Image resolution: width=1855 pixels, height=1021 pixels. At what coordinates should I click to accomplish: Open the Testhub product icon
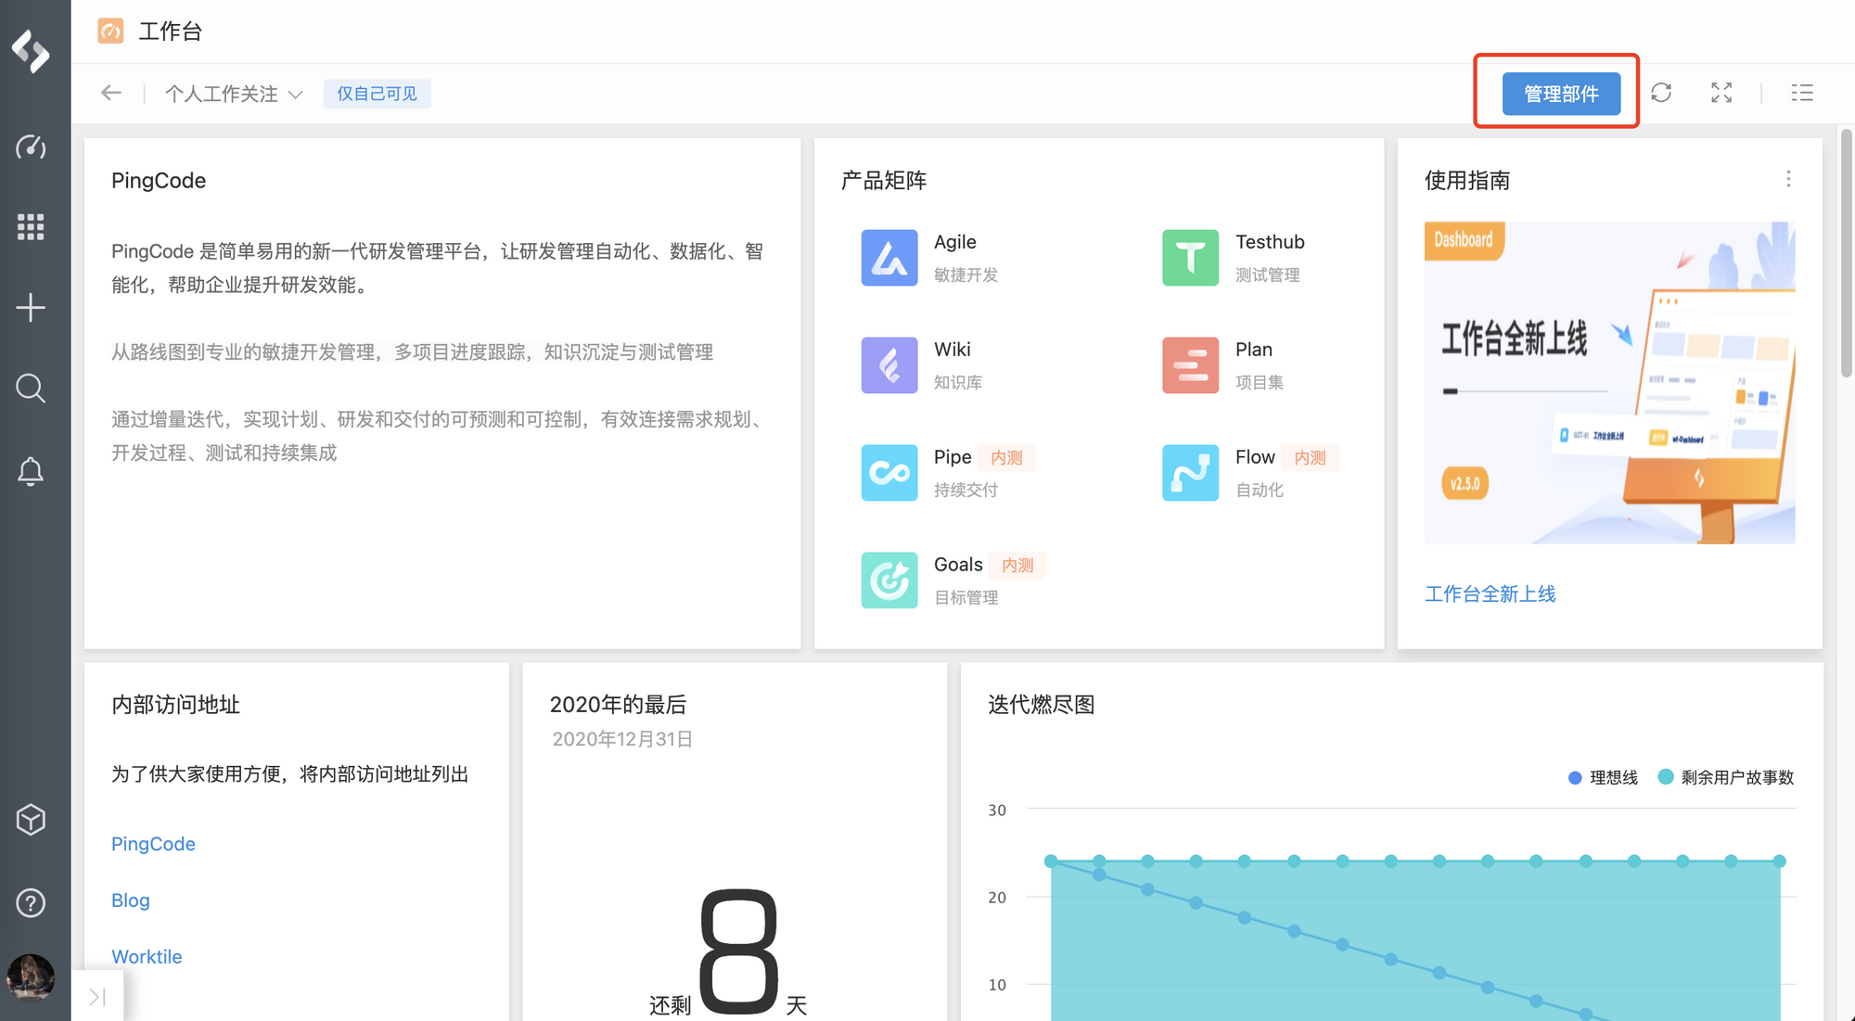coord(1190,258)
